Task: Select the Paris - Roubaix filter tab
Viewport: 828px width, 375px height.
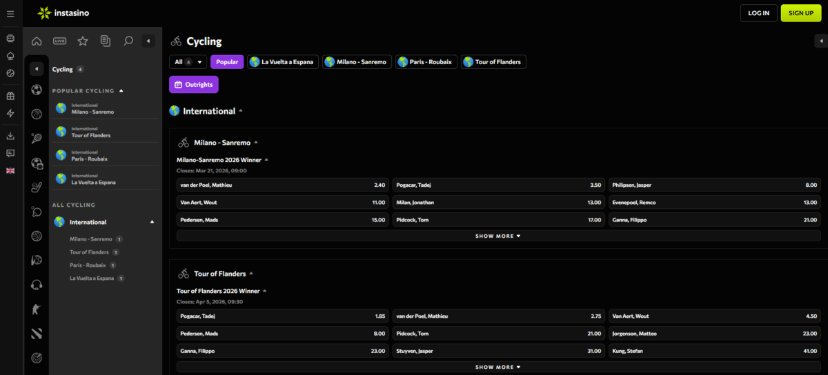Action: click(x=426, y=62)
